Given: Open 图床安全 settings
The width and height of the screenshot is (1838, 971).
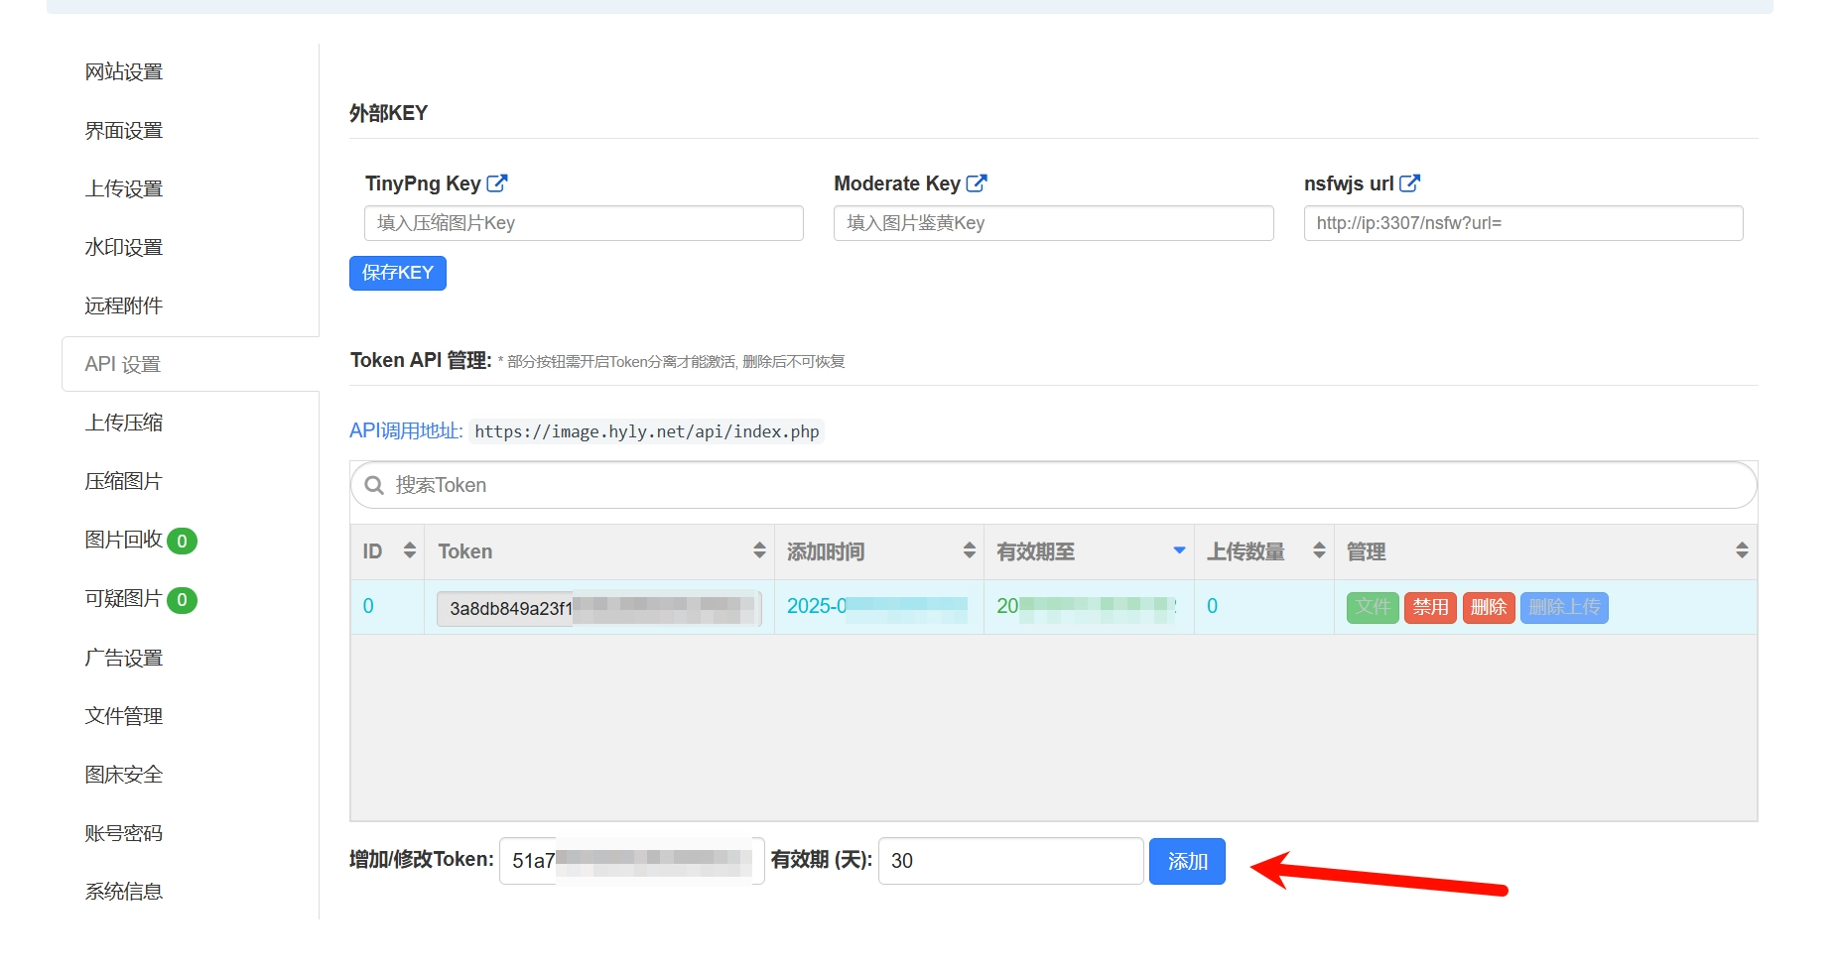Looking at the screenshot, I should [x=124, y=775].
